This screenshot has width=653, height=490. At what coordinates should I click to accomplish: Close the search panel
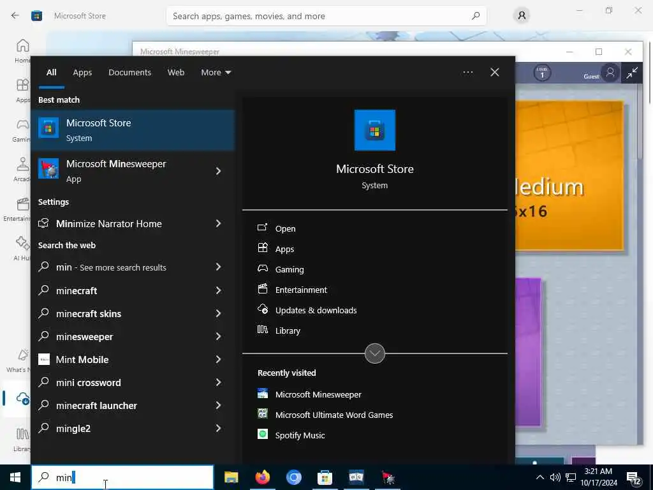pos(495,73)
